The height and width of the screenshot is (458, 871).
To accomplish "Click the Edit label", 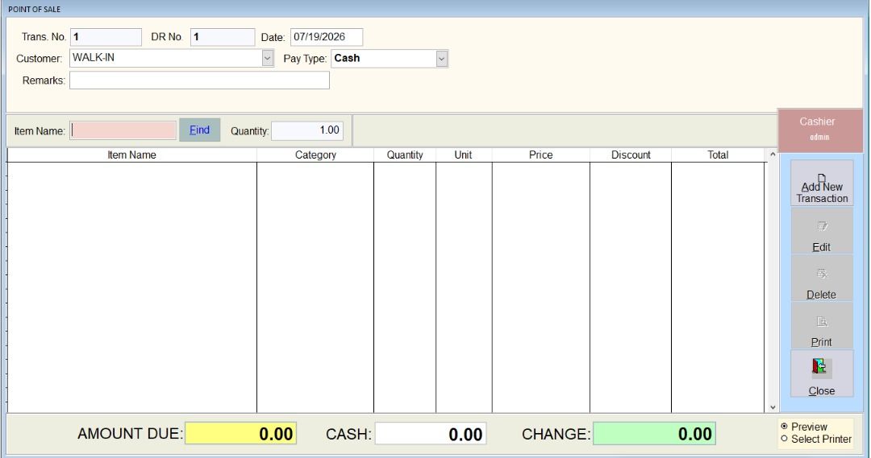I will click(x=821, y=247).
